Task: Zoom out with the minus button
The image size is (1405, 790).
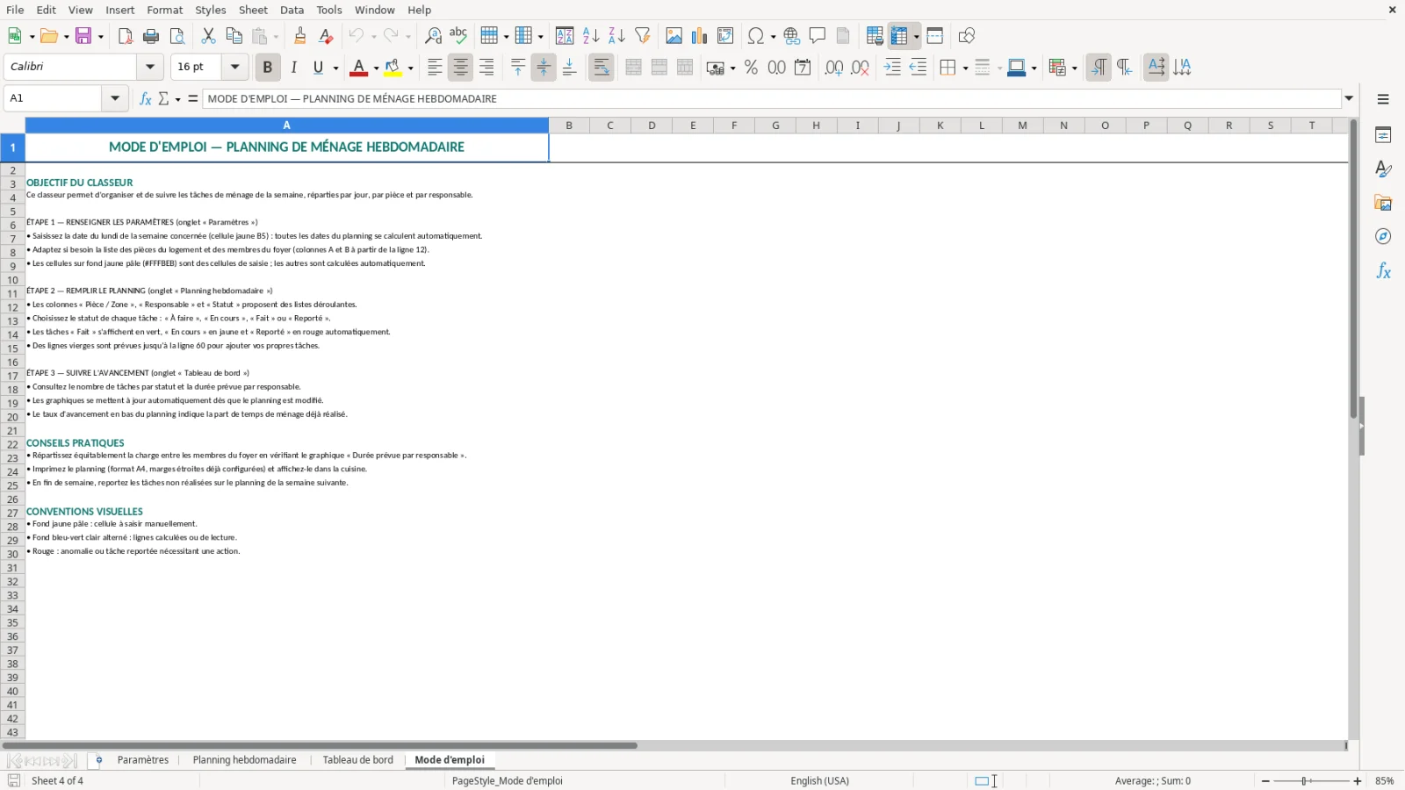Action: 1265,780
